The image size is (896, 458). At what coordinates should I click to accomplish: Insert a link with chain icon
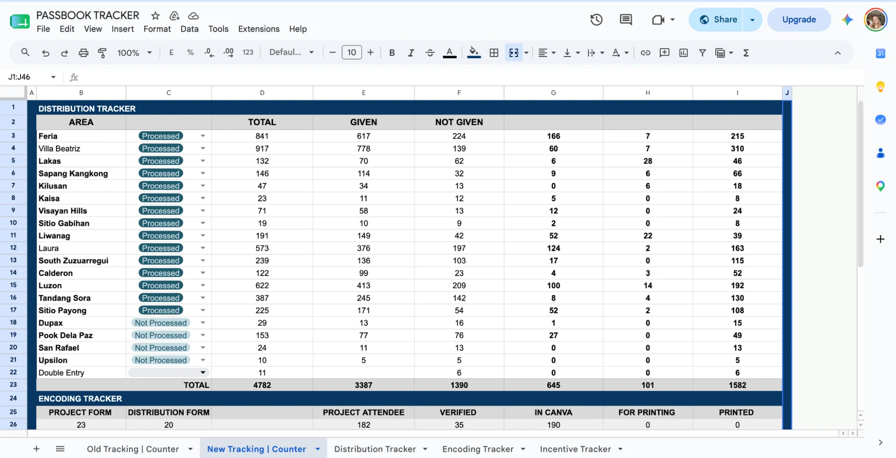pyautogui.click(x=645, y=53)
